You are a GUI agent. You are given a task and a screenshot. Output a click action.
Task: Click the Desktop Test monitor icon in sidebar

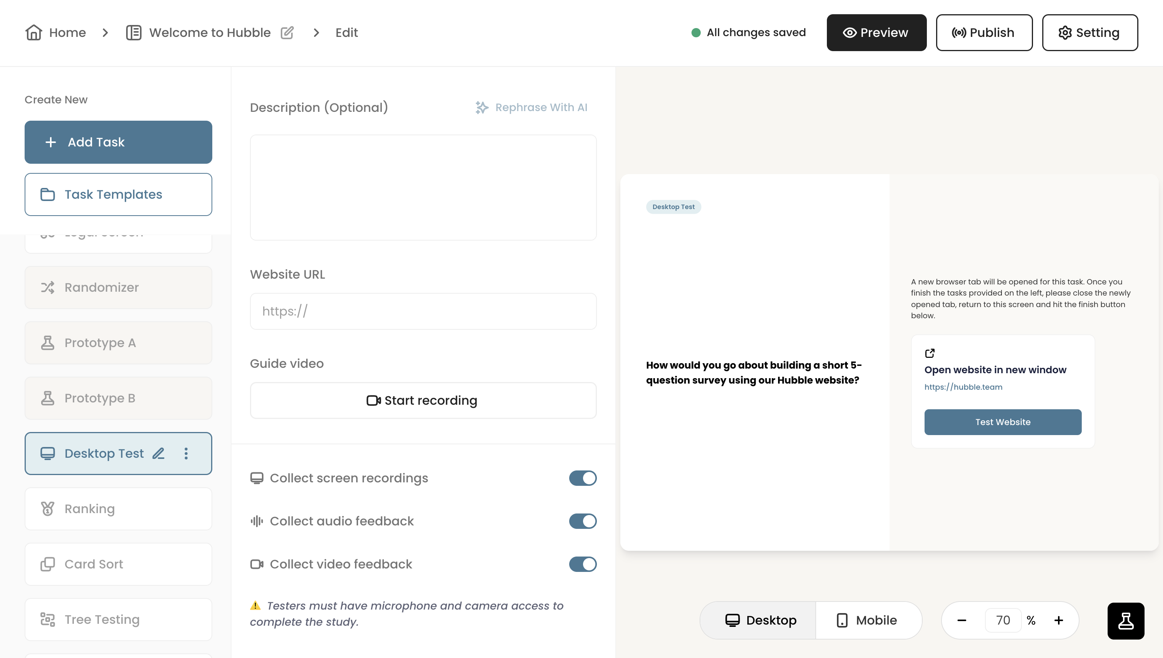[x=47, y=453]
